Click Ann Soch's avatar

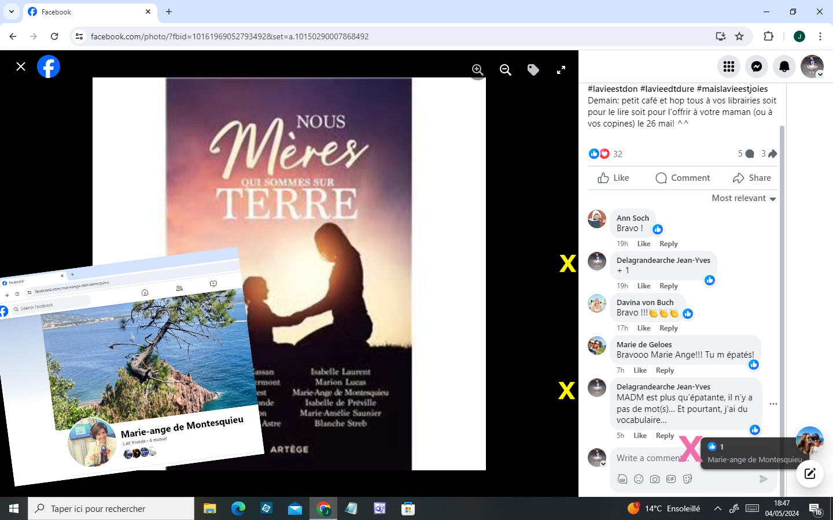click(x=597, y=219)
